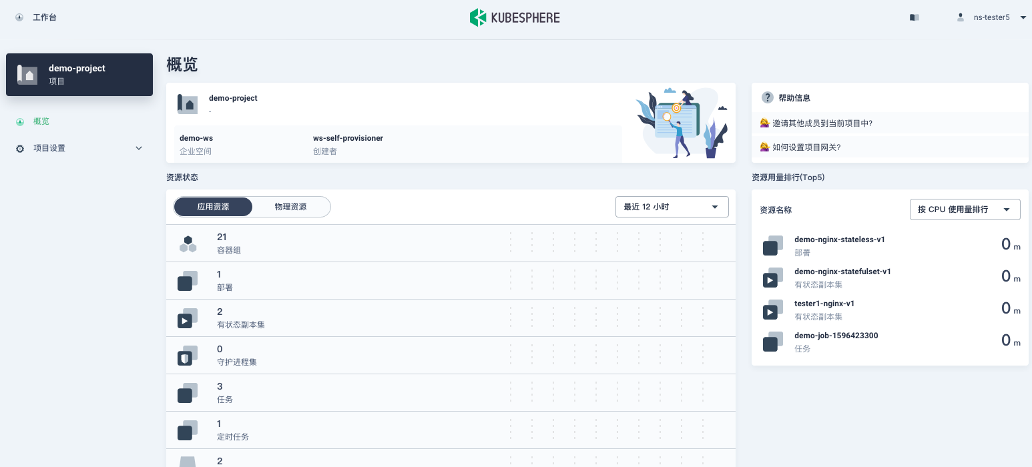Open the 最近 12 小时 time range dropdown
The height and width of the screenshot is (467, 1032).
point(672,207)
